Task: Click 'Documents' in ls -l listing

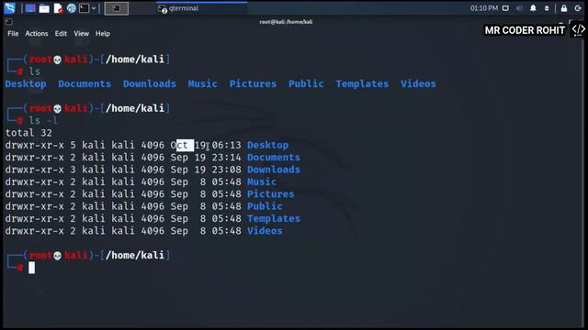Action: (274, 158)
